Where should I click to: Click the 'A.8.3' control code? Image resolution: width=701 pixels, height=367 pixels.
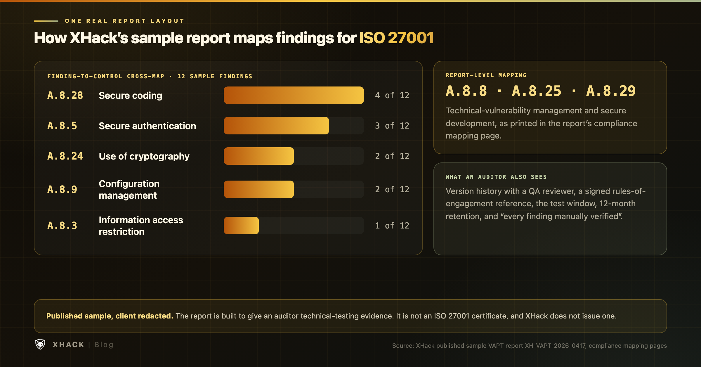(62, 226)
